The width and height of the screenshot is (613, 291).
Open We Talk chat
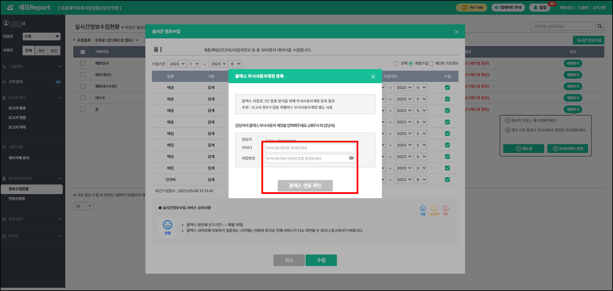click(471, 7)
